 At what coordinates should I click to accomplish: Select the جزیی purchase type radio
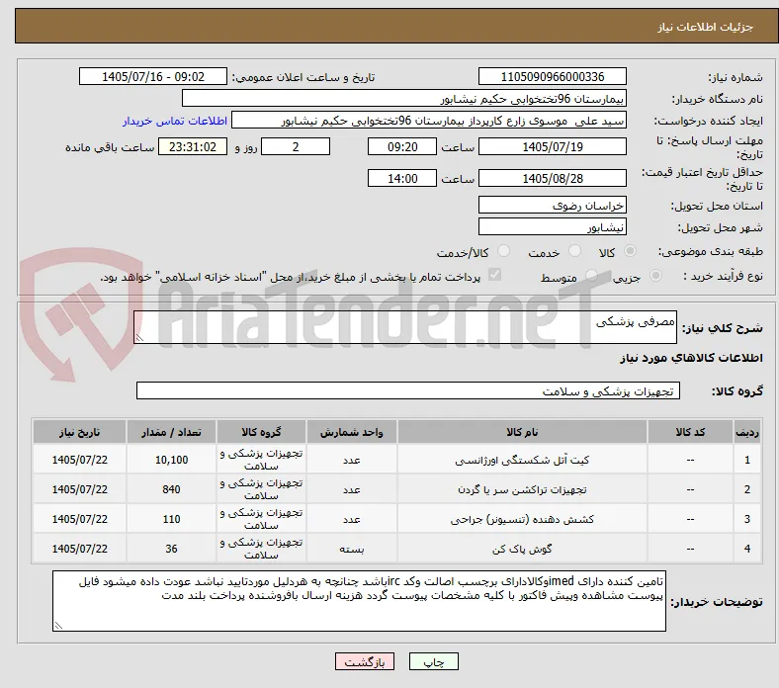tap(655, 275)
